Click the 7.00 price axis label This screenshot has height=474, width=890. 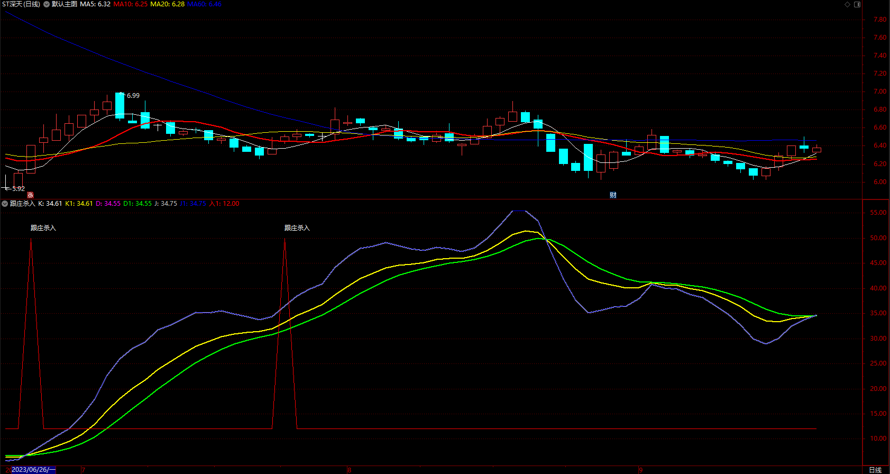point(880,92)
